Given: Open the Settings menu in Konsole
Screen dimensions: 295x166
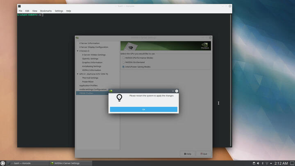Looking at the screenshot, I should tap(59, 11).
